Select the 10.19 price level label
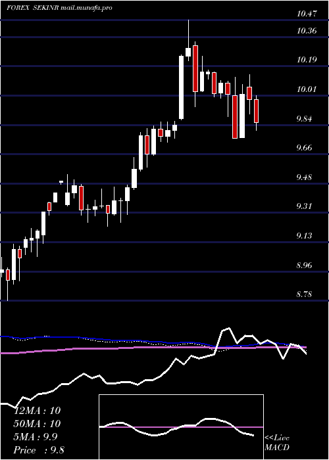The width and height of the screenshot is (329, 460). (x=307, y=60)
